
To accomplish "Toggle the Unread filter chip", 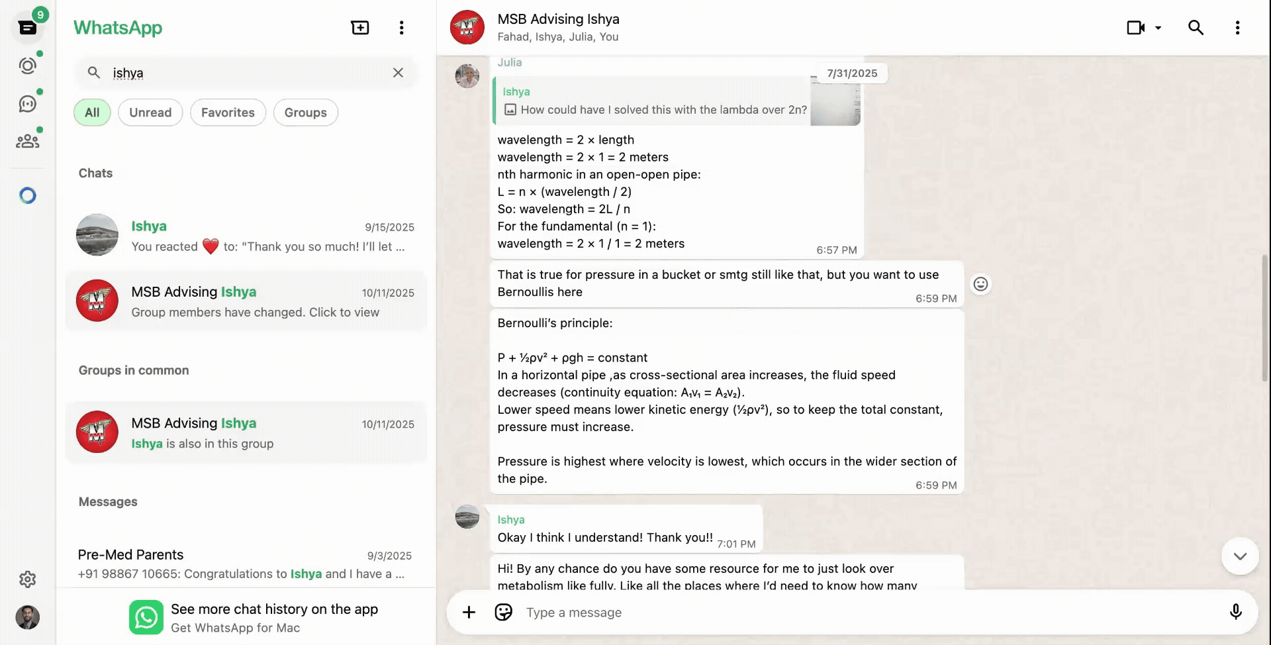I will [150, 113].
